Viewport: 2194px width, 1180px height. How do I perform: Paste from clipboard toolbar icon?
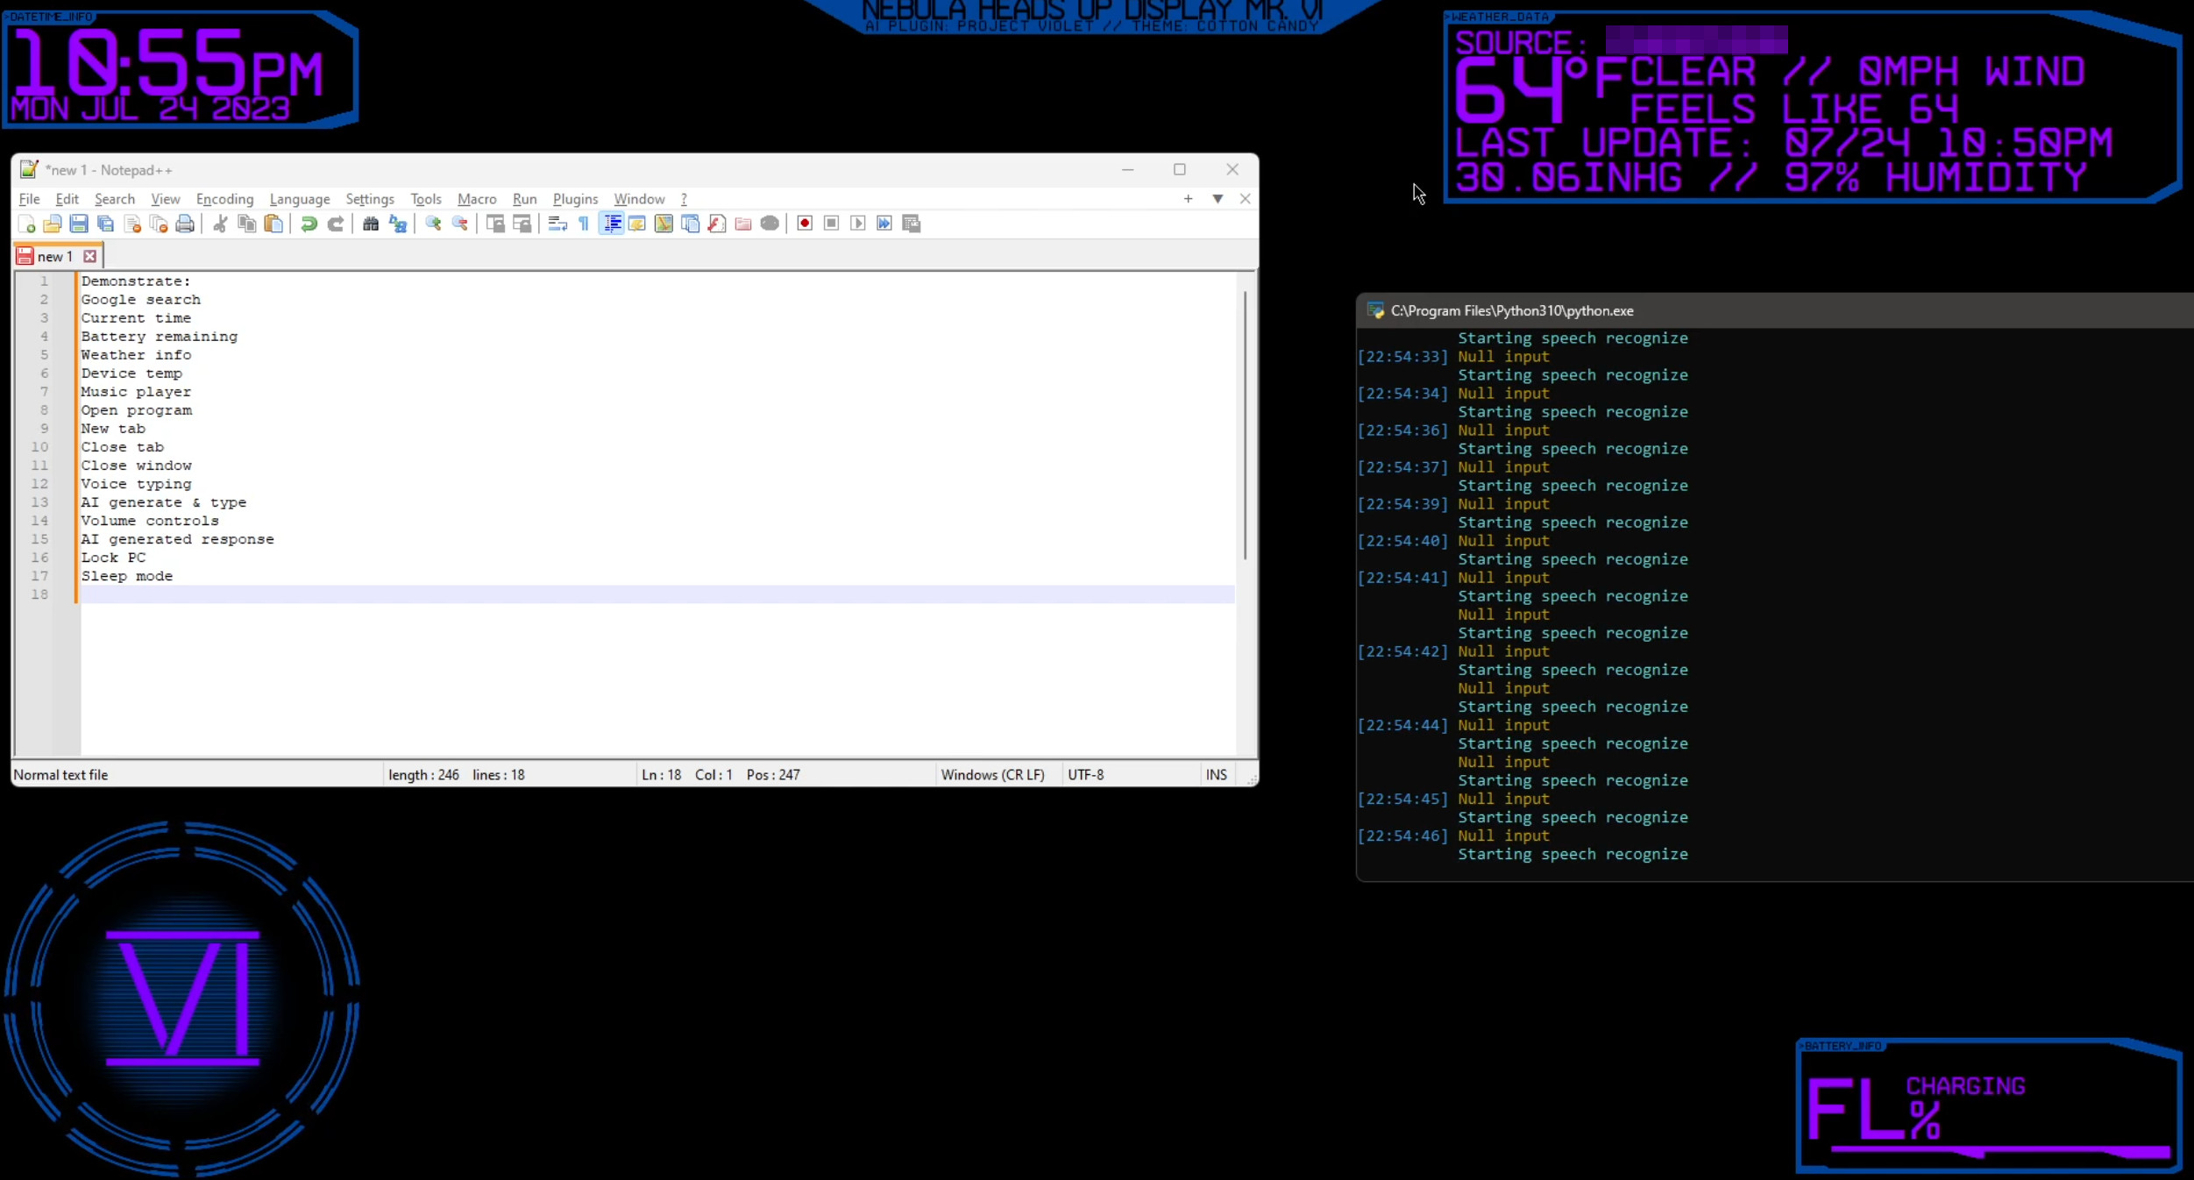coord(273,224)
